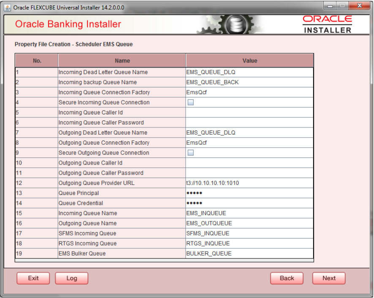Click the empty Incoming Queue Caller Id field
Image resolution: width=374 pixels, height=298 pixels.
[x=249, y=112]
